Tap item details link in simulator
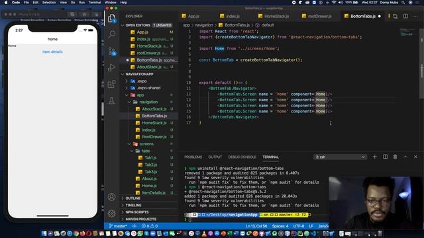 pyautogui.click(x=52, y=52)
